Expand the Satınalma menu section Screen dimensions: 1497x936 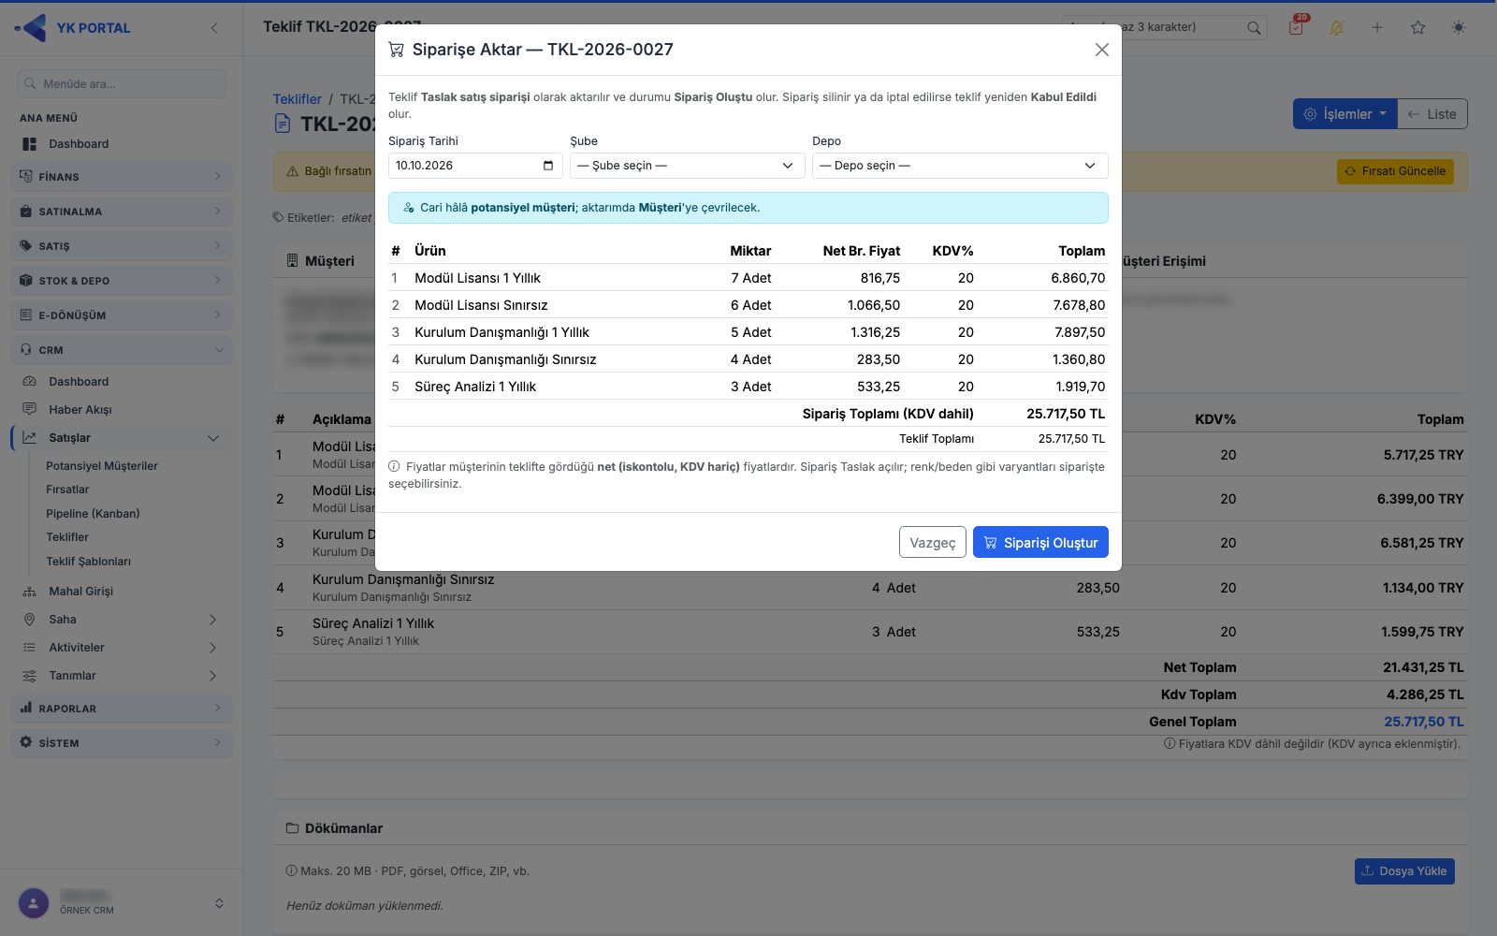coord(122,212)
